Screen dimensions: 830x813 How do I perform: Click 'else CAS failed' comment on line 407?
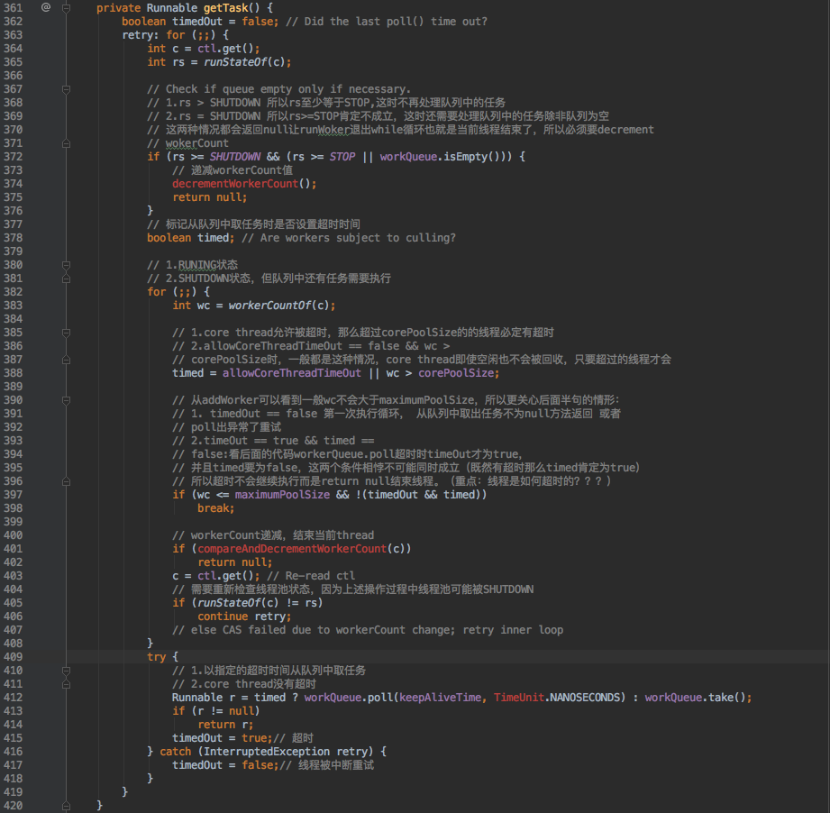368,630
